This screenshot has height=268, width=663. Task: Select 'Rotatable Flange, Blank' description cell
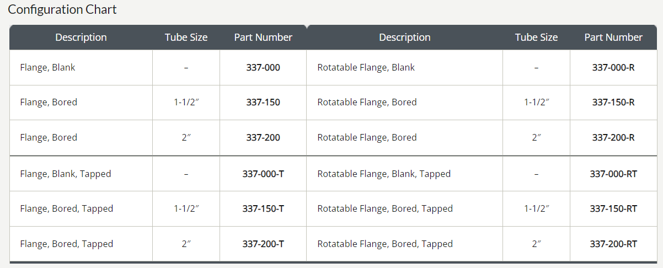tap(366, 67)
